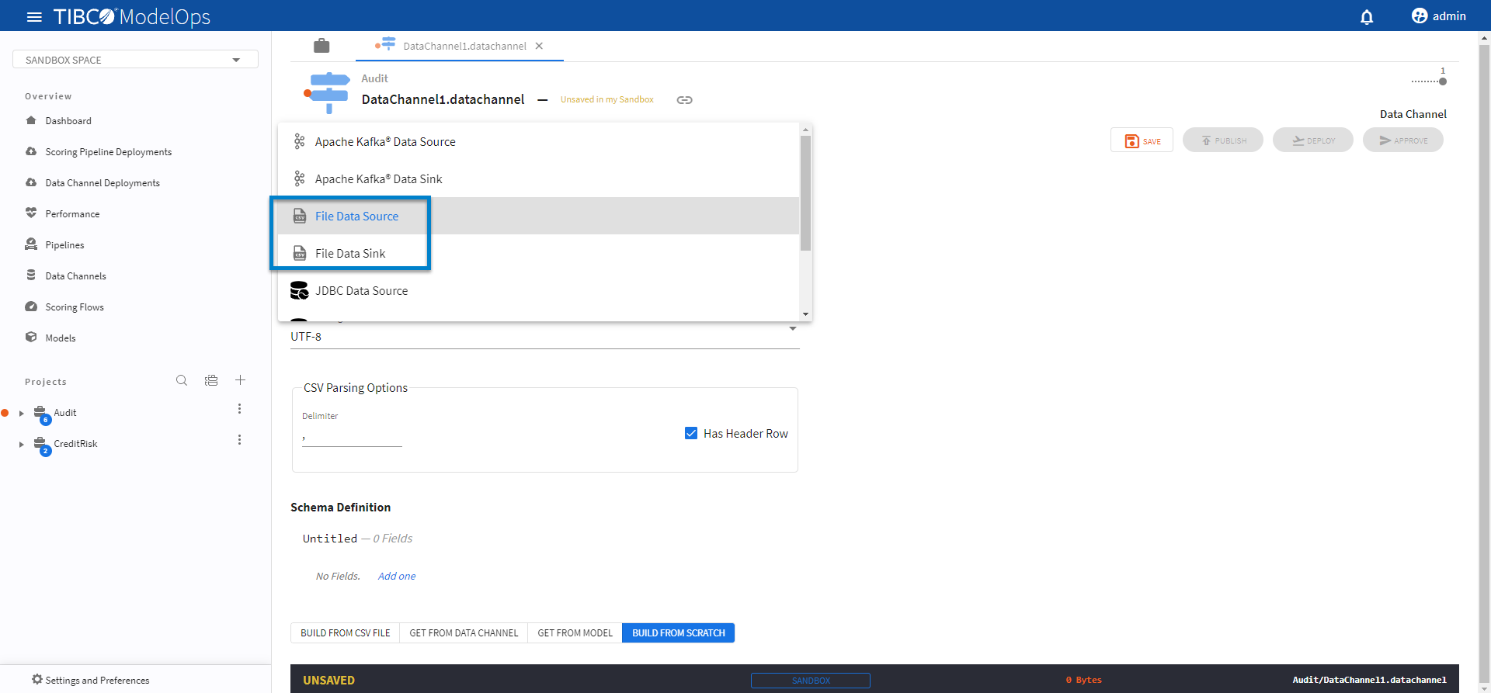Open Pipelines from sidebar
This screenshot has height=693, width=1491.
tap(64, 244)
